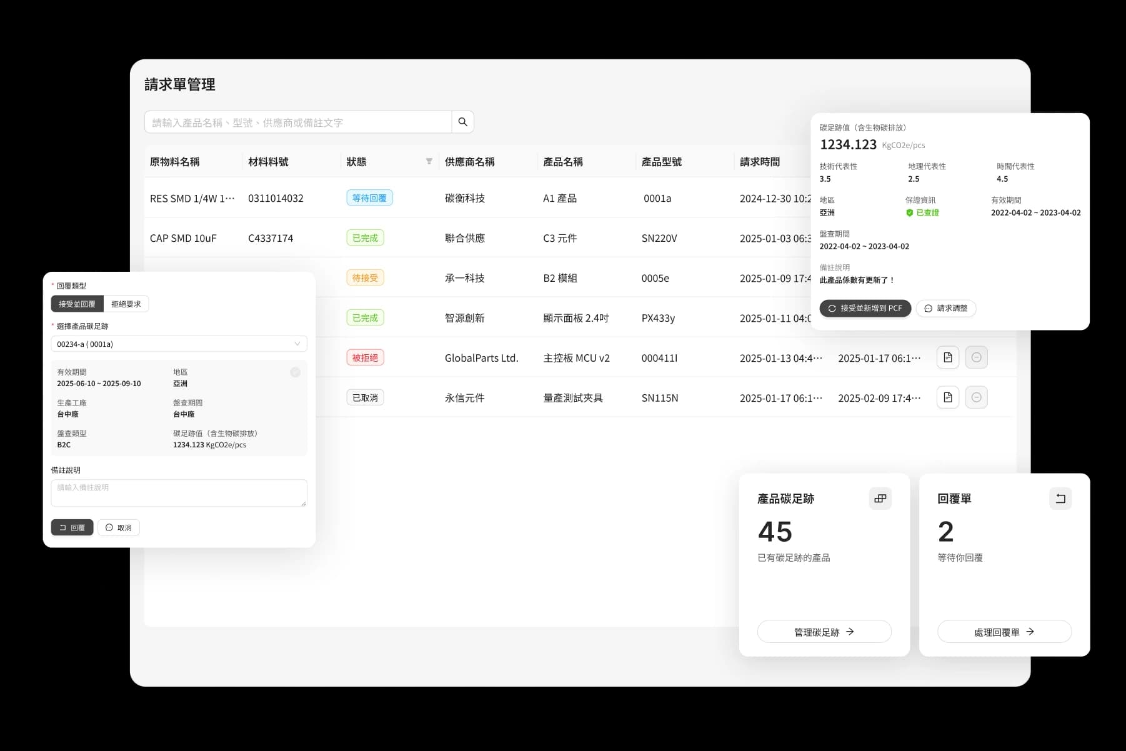Click the 備註說明 text area
1126x751 pixels.
(179, 493)
